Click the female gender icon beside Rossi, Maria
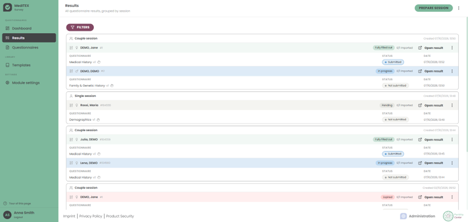Screen dimensions: 468x222 tap(77, 105)
